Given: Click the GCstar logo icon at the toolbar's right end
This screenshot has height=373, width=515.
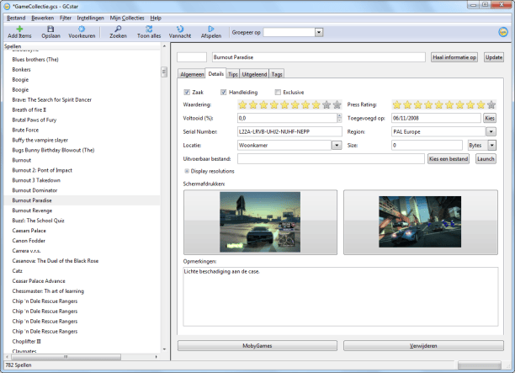Looking at the screenshot, I should pos(502,33).
